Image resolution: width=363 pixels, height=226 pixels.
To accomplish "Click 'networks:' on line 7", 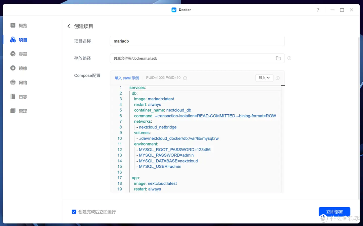I will [x=143, y=121].
